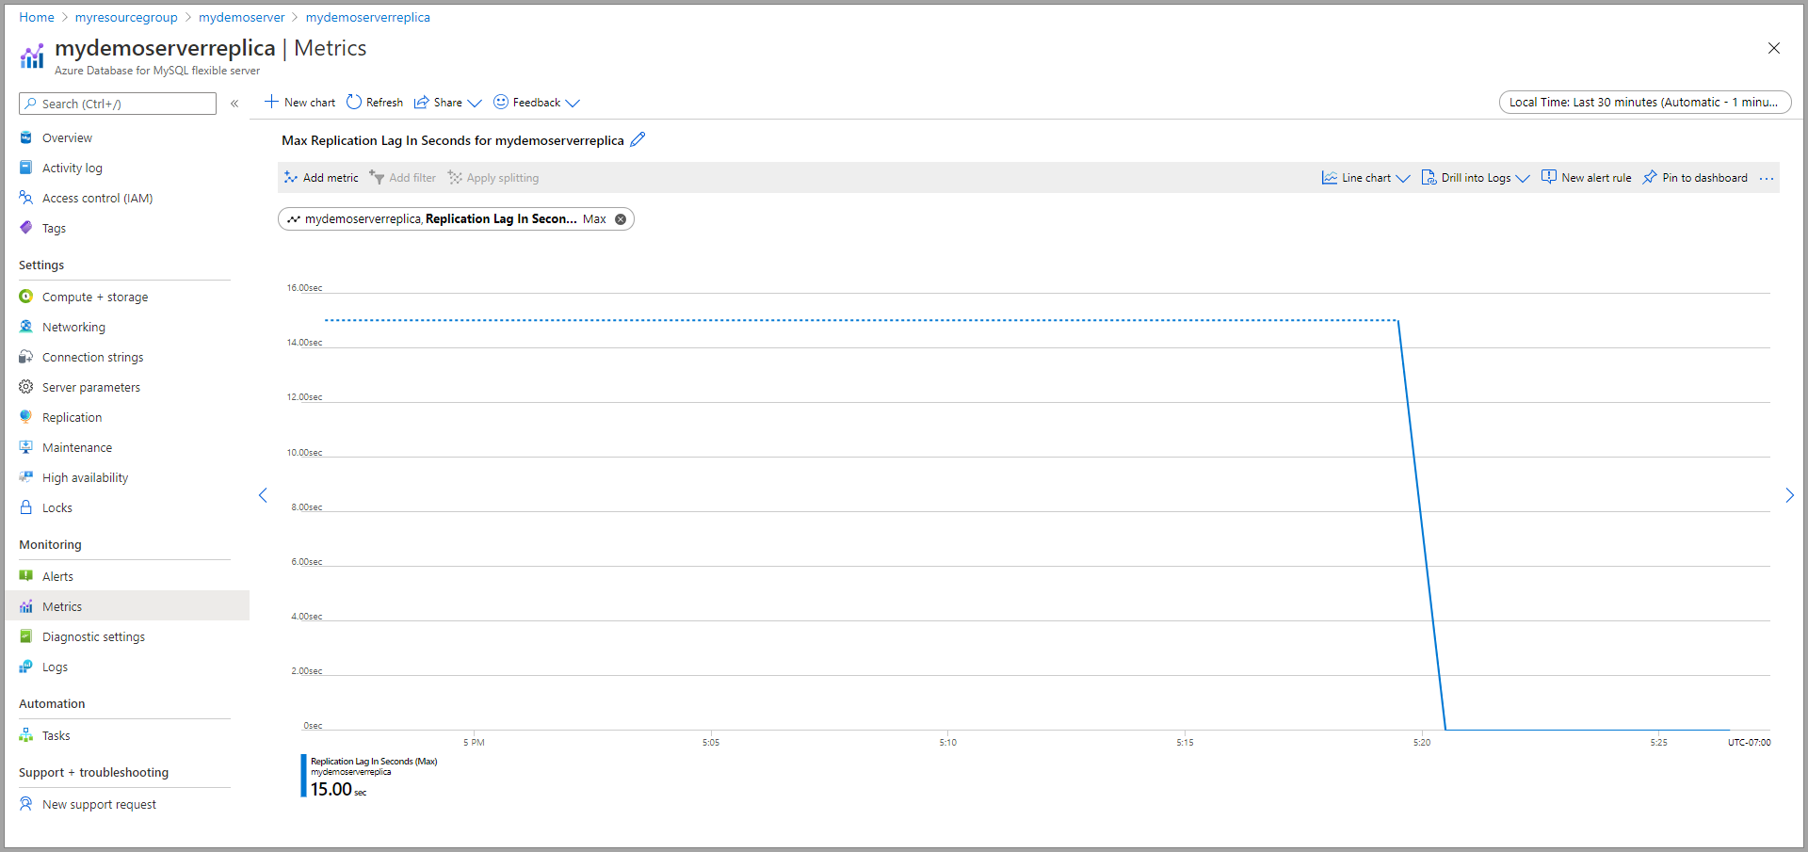Open the Feedback dropdown
Screen dimensions: 1808x852
point(572,103)
